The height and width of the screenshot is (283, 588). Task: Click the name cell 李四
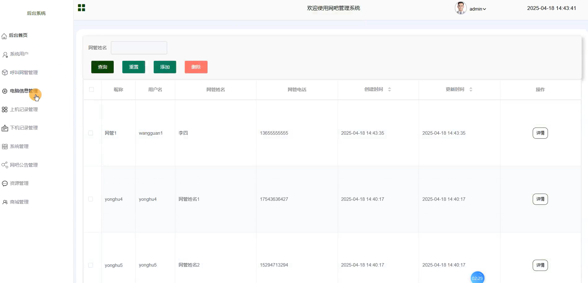click(x=183, y=133)
